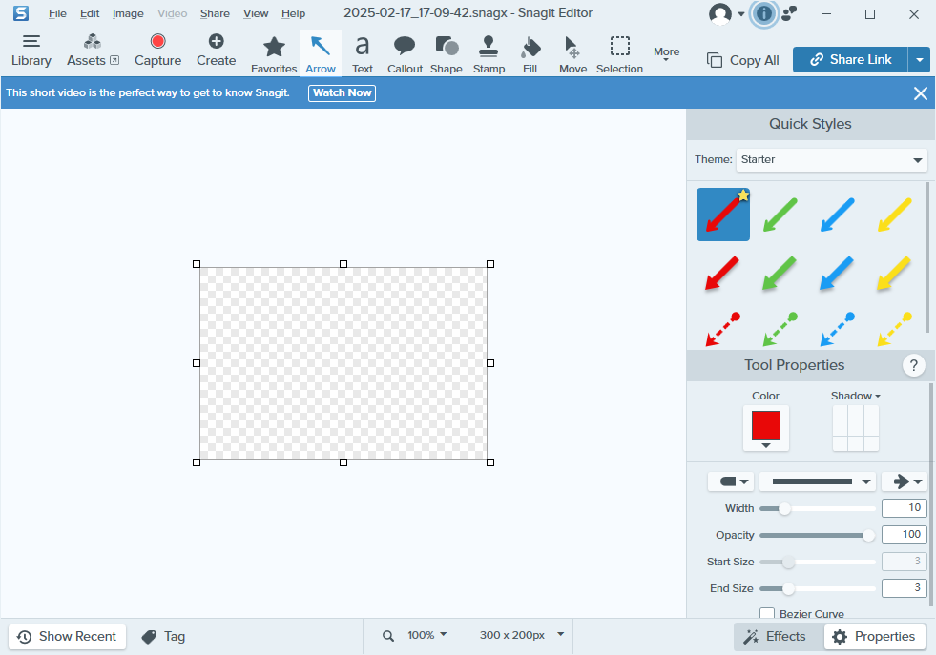Pick the blue arrow style in first row
936x655 pixels.
838,215
